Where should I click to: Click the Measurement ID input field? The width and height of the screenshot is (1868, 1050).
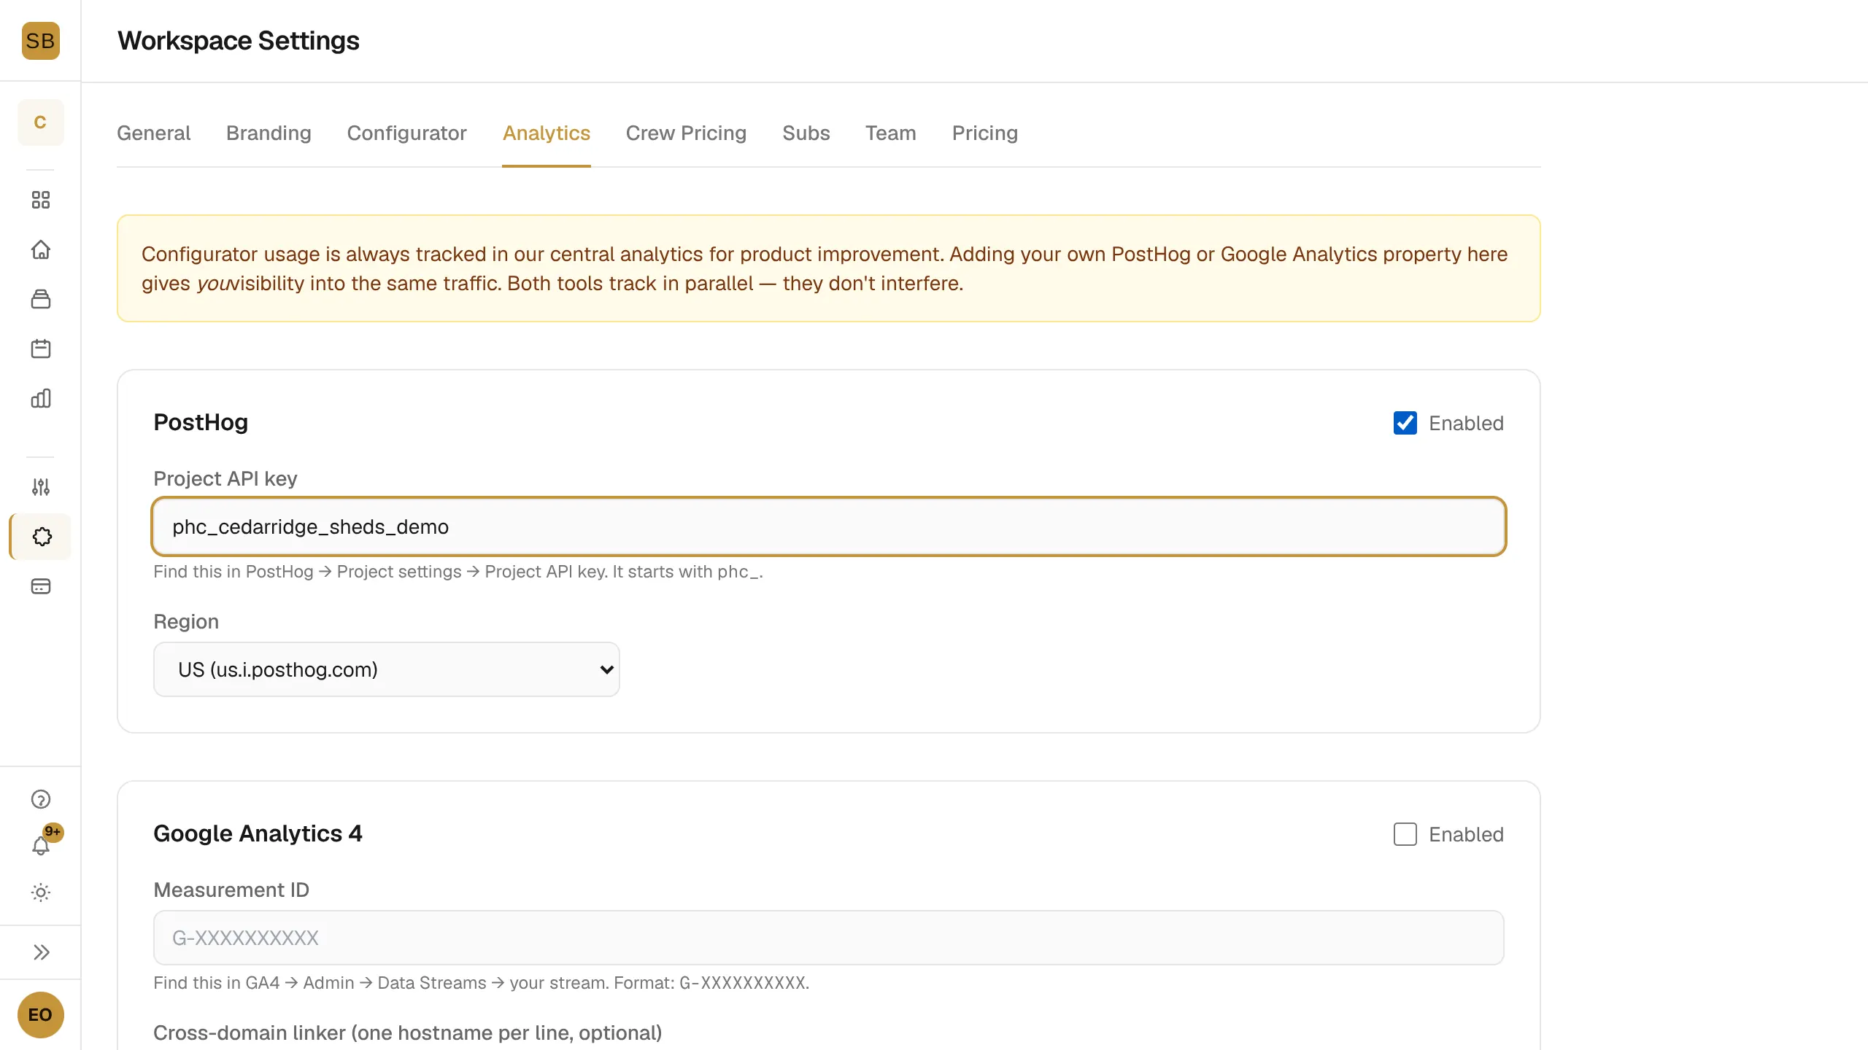(x=829, y=938)
